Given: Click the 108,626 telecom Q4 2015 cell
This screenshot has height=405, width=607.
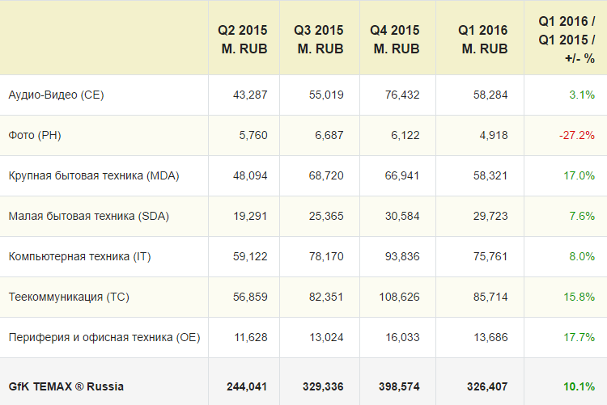Looking at the screenshot, I should click(x=398, y=297).
